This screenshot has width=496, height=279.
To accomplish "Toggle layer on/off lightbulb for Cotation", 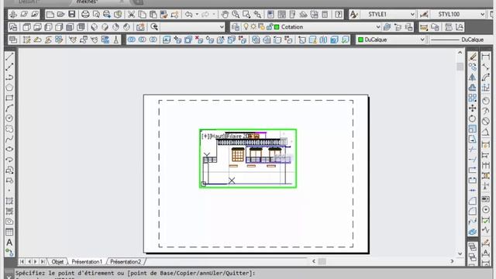I will [x=246, y=27].
